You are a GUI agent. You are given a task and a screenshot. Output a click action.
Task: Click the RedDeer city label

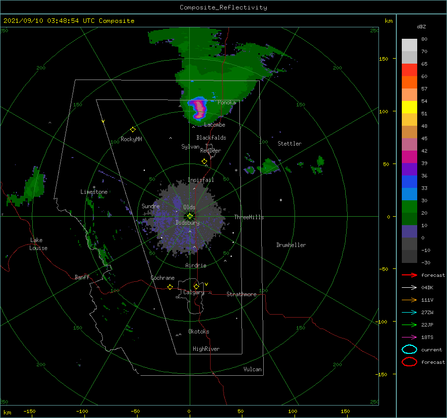[211, 151]
